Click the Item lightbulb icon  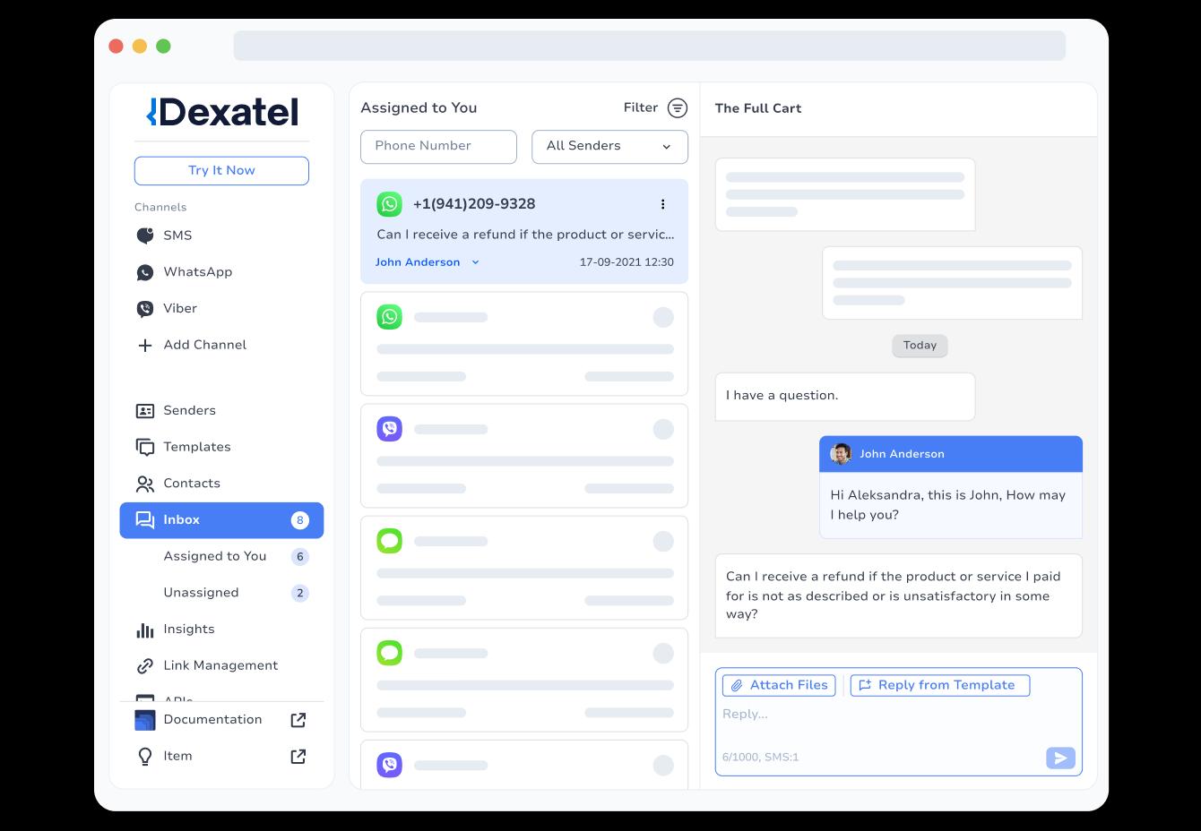[144, 757]
